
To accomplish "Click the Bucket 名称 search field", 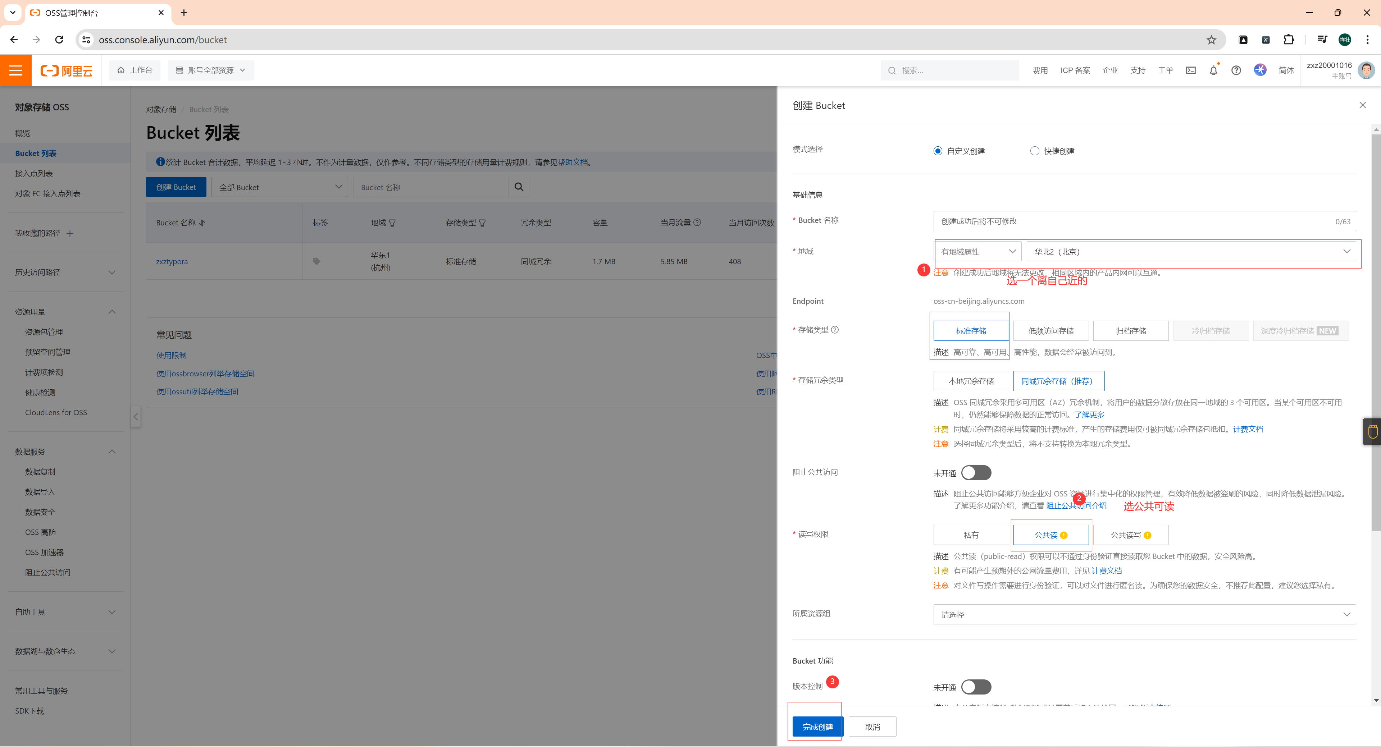I will pyautogui.click(x=430, y=187).
